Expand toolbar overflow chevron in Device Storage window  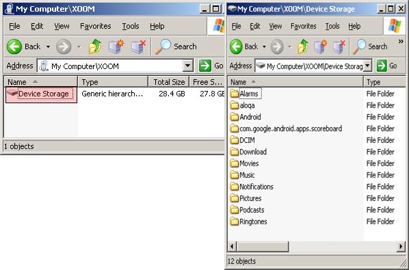pos(401,42)
